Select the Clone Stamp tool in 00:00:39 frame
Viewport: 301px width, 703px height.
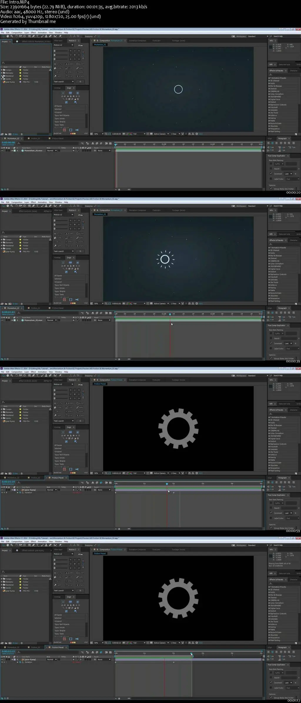click(x=46, y=206)
